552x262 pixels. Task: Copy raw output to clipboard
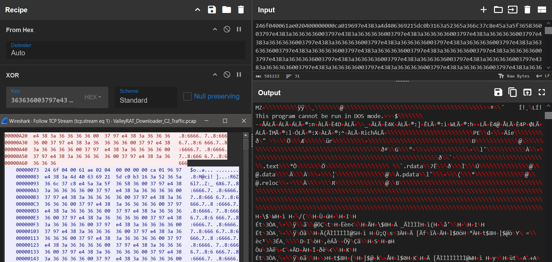(513, 92)
